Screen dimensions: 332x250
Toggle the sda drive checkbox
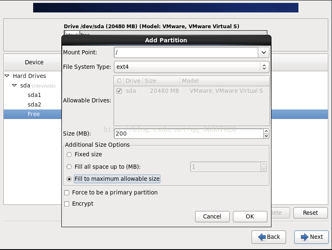[x=119, y=91]
